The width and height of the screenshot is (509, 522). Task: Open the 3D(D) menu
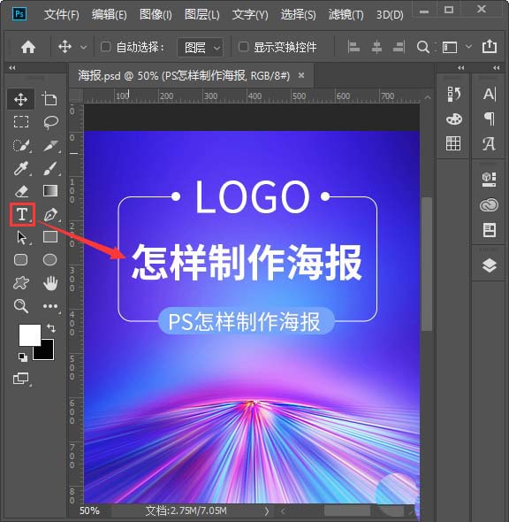390,15
